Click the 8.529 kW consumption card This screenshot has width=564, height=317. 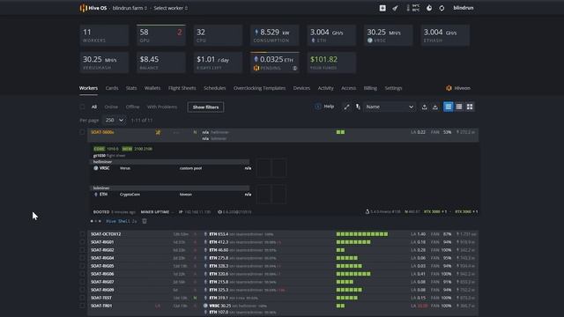275,35
